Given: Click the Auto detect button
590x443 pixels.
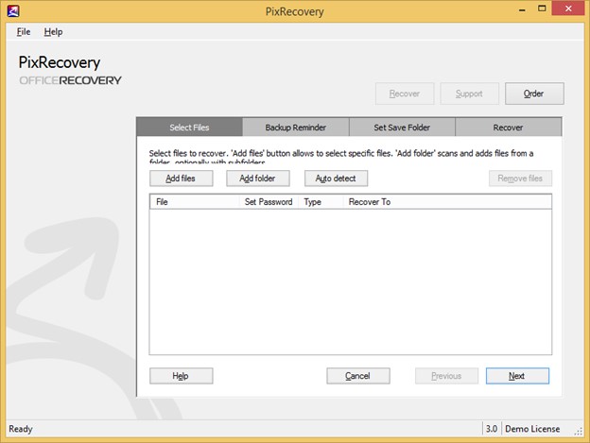Looking at the screenshot, I should tap(336, 179).
